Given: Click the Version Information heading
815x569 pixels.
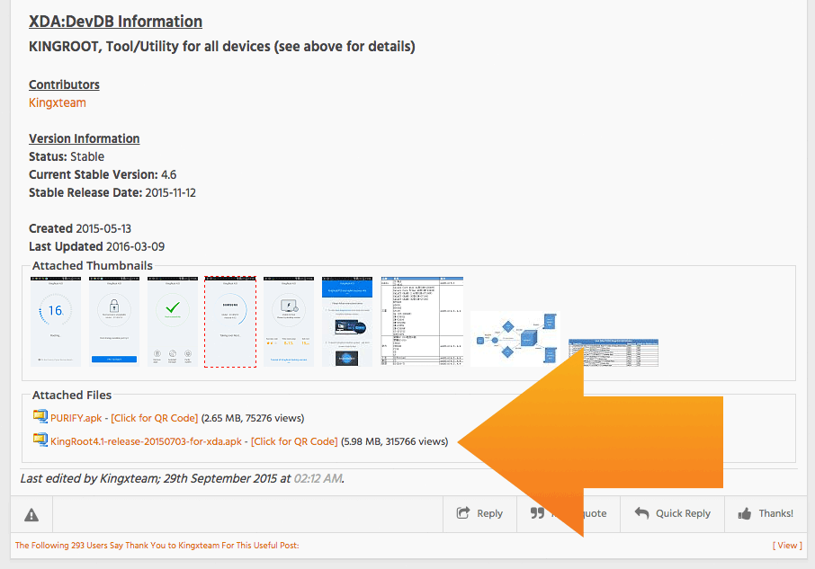Looking at the screenshot, I should 85,138.
